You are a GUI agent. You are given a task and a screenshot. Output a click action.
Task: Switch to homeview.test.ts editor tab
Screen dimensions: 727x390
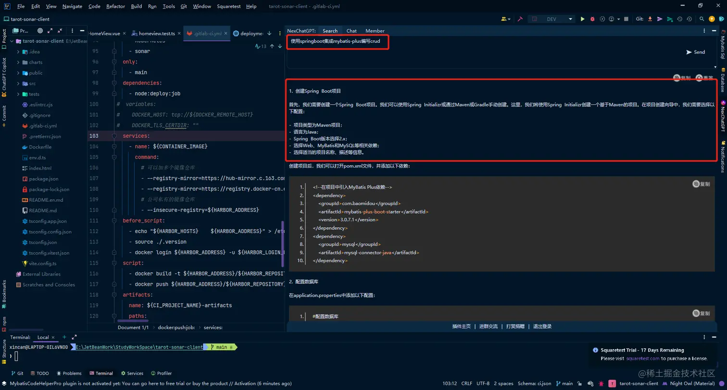[156, 34]
